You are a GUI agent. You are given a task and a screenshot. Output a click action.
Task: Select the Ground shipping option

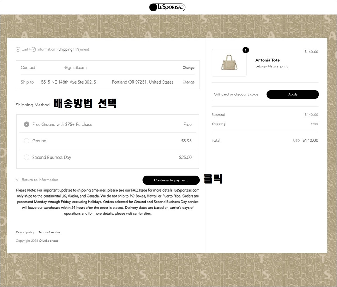click(26, 141)
